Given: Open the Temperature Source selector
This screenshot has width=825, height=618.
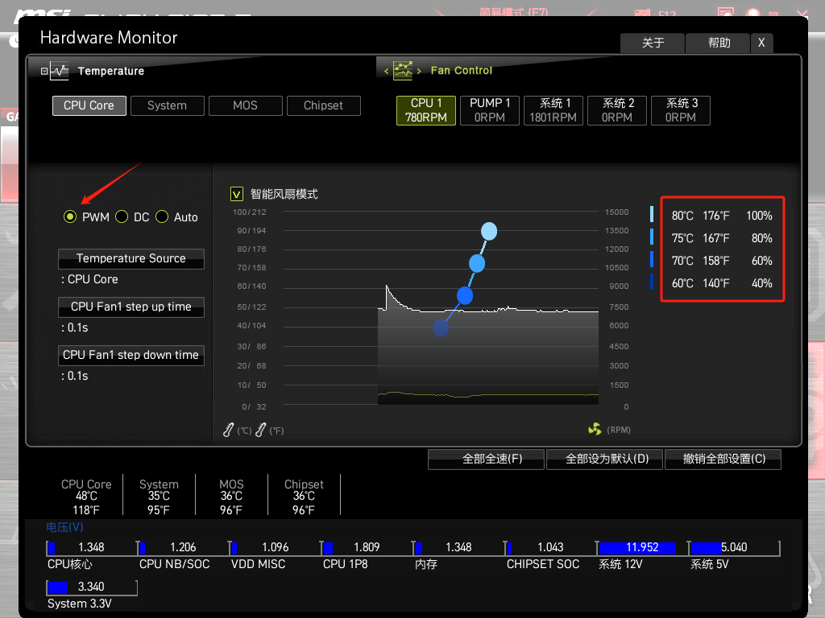Looking at the screenshot, I should click(x=131, y=258).
